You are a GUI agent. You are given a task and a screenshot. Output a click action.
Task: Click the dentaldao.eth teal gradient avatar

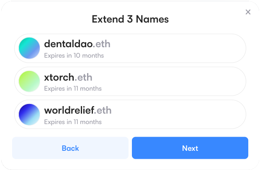pos(29,48)
